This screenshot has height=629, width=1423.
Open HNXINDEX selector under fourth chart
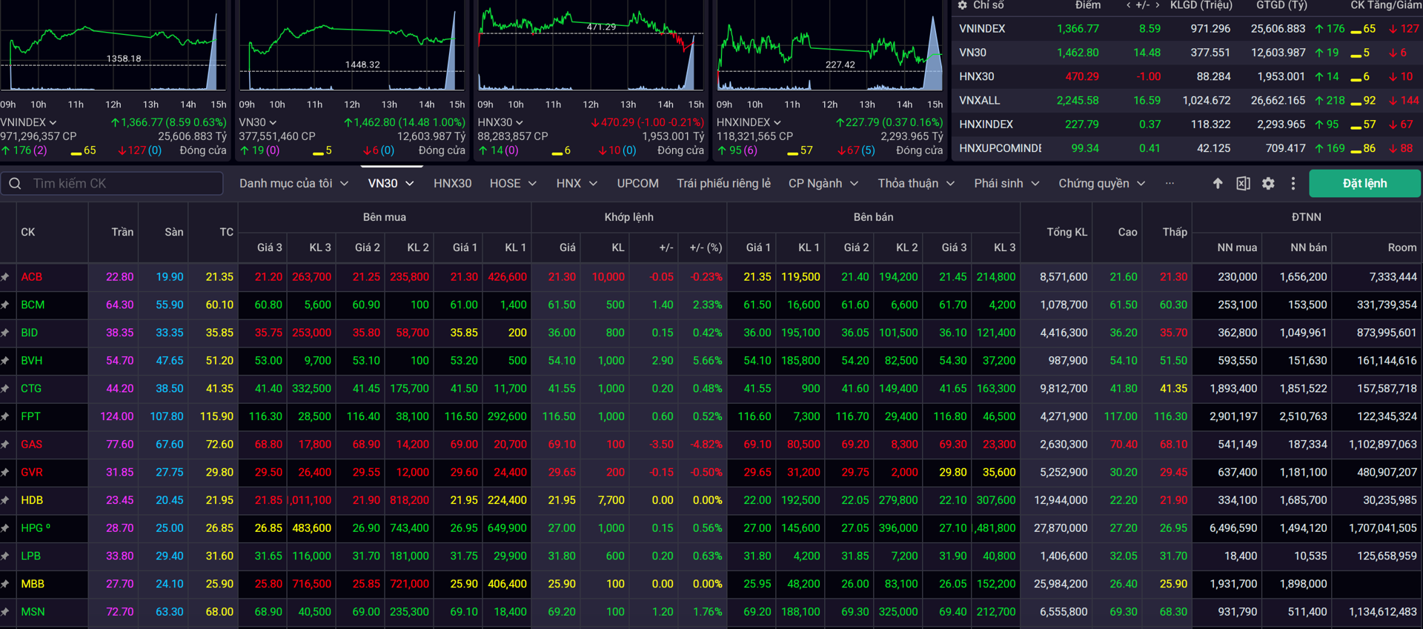coord(749,122)
